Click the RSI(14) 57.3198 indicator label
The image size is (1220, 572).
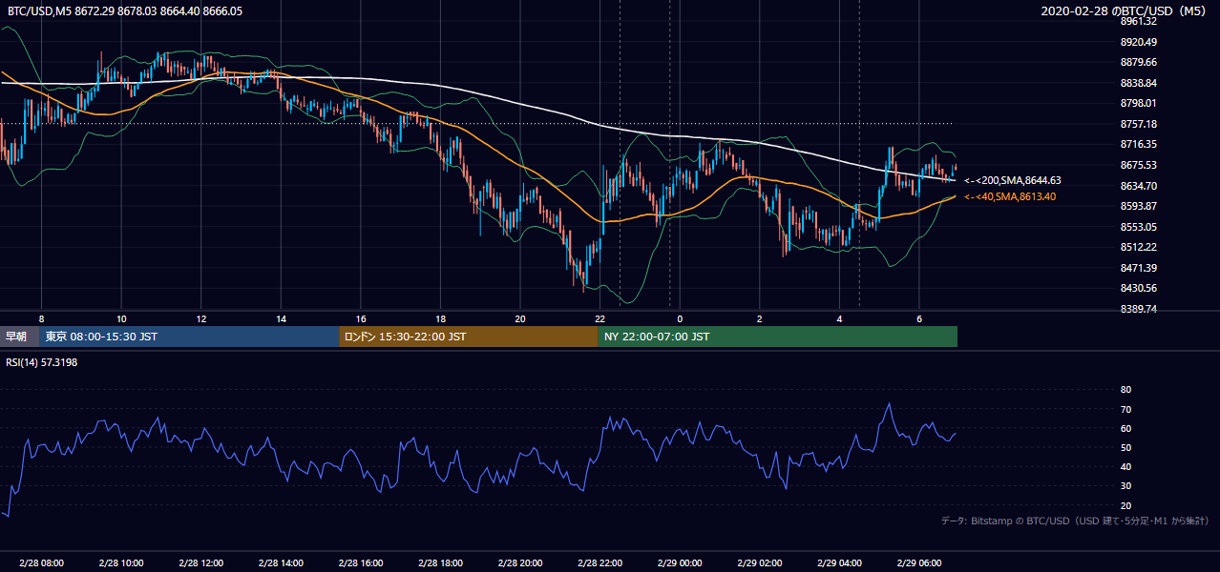pos(43,361)
